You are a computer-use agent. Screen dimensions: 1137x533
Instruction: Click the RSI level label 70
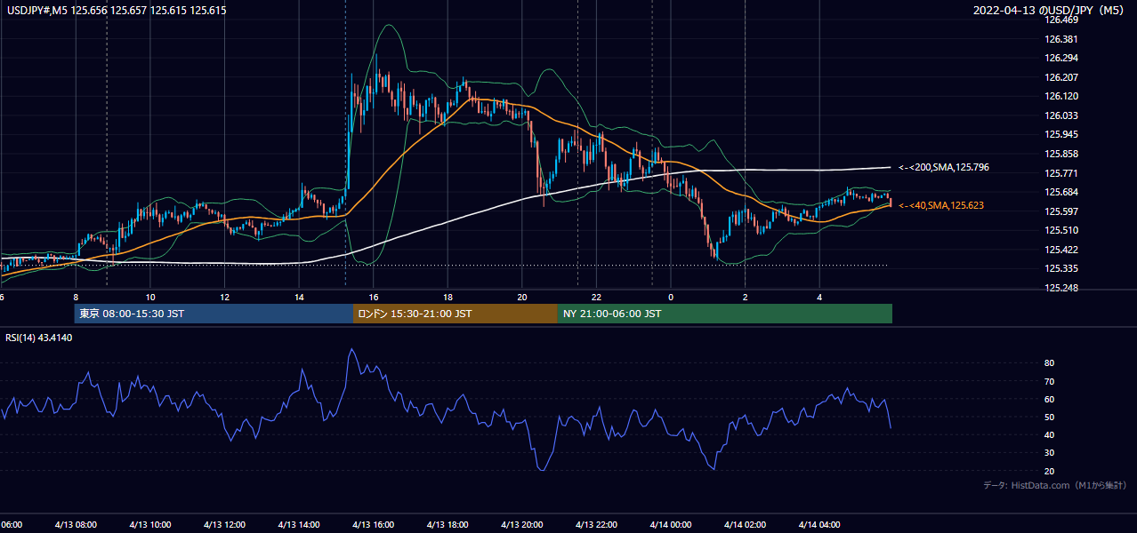(1049, 381)
